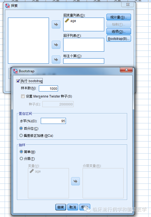Click arrow to move variable into 分层变量
This screenshot has height=217, width=151.
tap(75, 181)
